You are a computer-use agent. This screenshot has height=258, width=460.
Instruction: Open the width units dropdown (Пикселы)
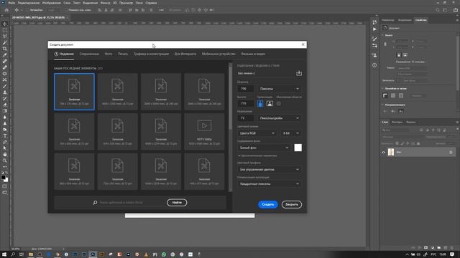tap(280, 89)
